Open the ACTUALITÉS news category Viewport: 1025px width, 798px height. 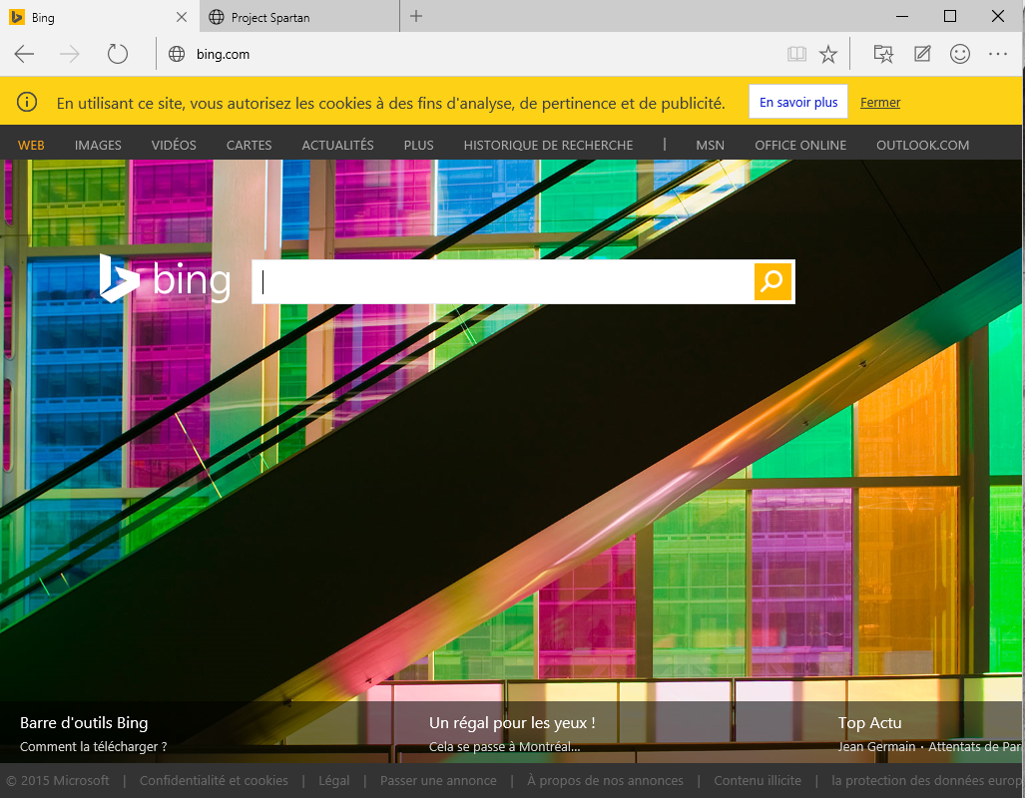338,145
